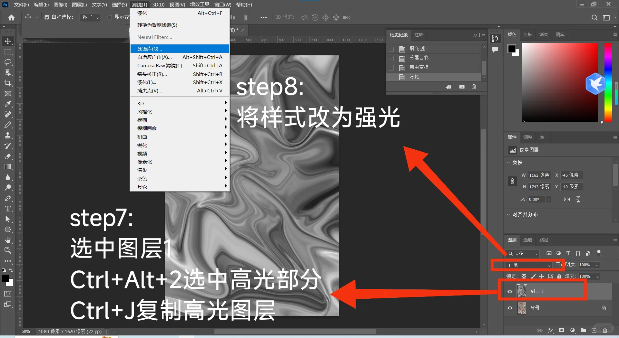Click the Home icon in options bar
Image resolution: width=619 pixels, height=338 pixels.
coord(12,17)
